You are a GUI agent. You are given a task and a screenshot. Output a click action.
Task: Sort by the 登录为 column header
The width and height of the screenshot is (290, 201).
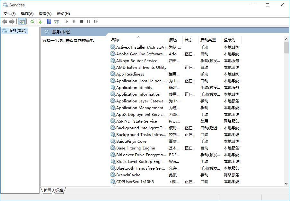231,40
